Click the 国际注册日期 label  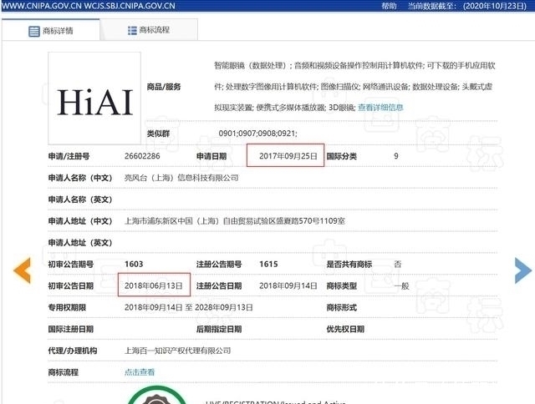pyautogui.click(x=70, y=329)
